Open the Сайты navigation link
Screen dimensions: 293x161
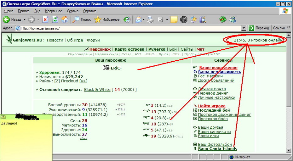click(187, 49)
